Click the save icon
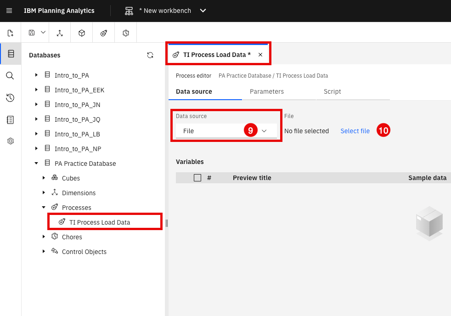Image resolution: width=451 pixels, height=316 pixels. [32, 33]
